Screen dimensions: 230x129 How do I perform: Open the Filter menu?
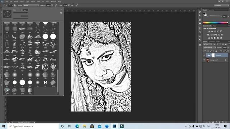pos(38,1)
